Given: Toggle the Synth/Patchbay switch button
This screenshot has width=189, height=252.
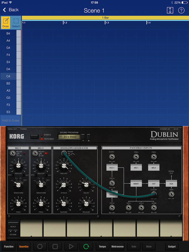Looking at the screenshot, I should click(x=35, y=137).
